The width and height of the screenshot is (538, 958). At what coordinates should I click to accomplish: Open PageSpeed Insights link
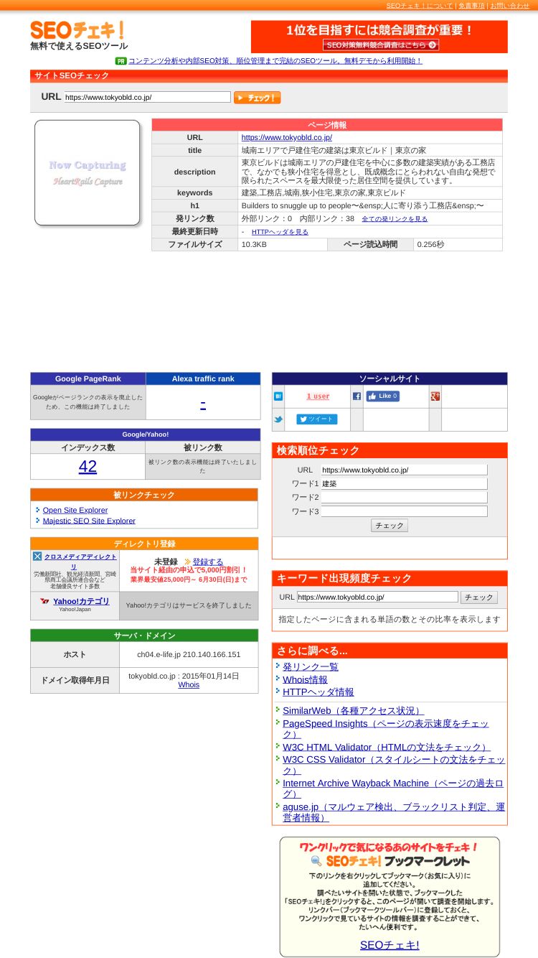click(386, 729)
